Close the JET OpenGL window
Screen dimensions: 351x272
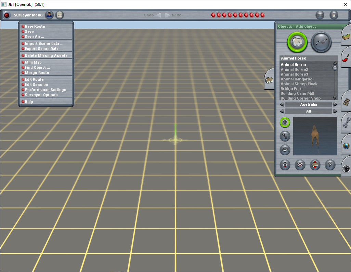coord(346,4)
